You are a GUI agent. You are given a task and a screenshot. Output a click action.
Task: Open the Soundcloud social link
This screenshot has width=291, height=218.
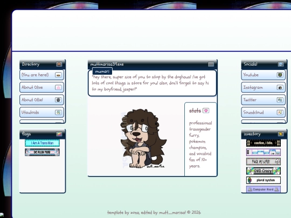point(264,112)
